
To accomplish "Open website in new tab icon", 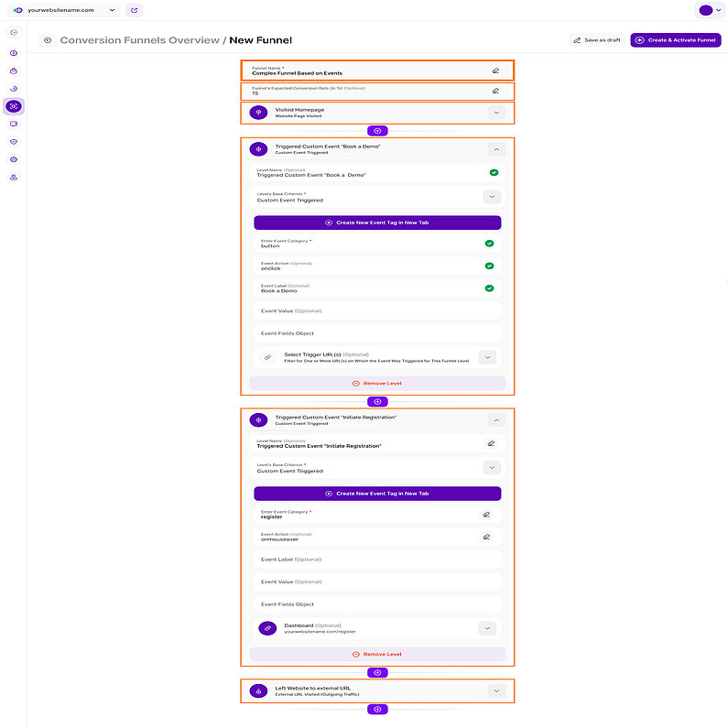I will pyautogui.click(x=135, y=10).
